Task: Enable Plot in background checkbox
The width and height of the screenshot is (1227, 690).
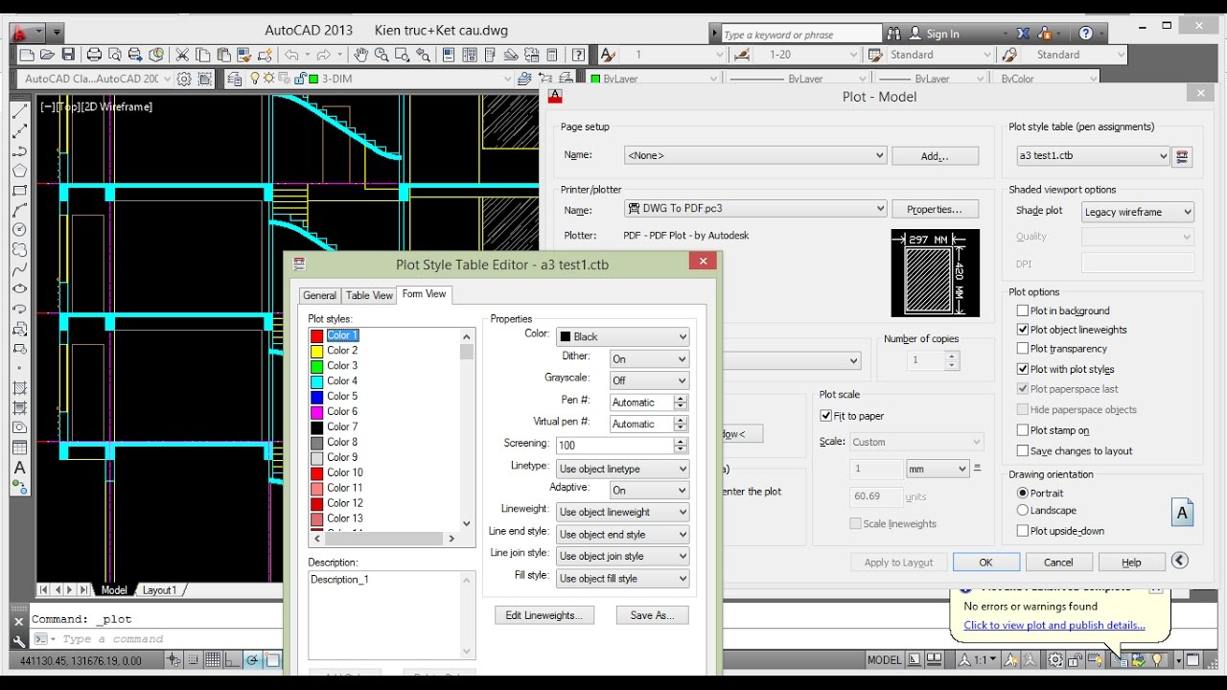Action: pyautogui.click(x=1023, y=310)
